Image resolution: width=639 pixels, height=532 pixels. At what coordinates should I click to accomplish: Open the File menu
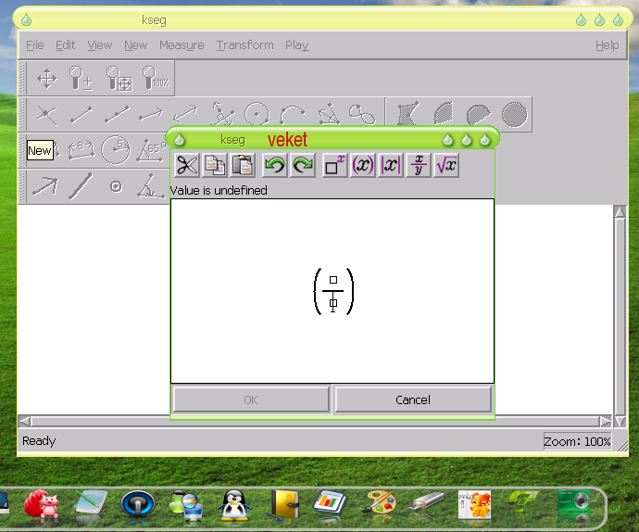coord(34,45)
